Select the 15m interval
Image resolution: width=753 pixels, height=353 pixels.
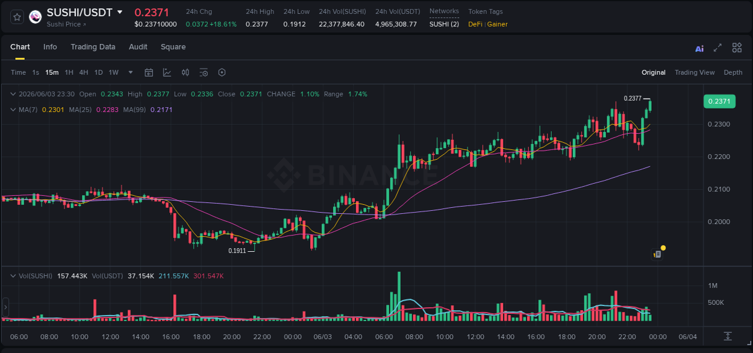tap(52, 72)
